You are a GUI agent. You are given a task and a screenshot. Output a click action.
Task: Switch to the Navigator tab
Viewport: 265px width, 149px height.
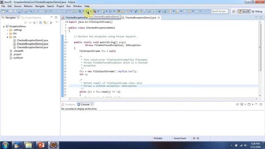click(x=10, y=17)
